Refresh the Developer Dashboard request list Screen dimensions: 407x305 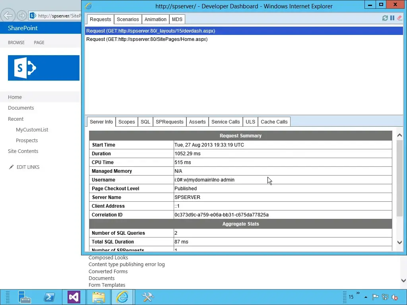pos(385,18)
